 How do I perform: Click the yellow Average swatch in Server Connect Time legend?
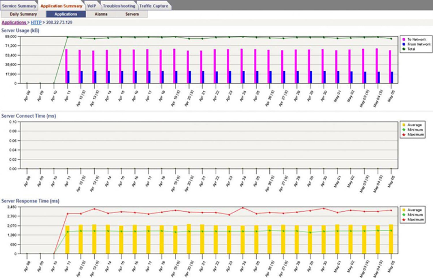coord(404,125)
